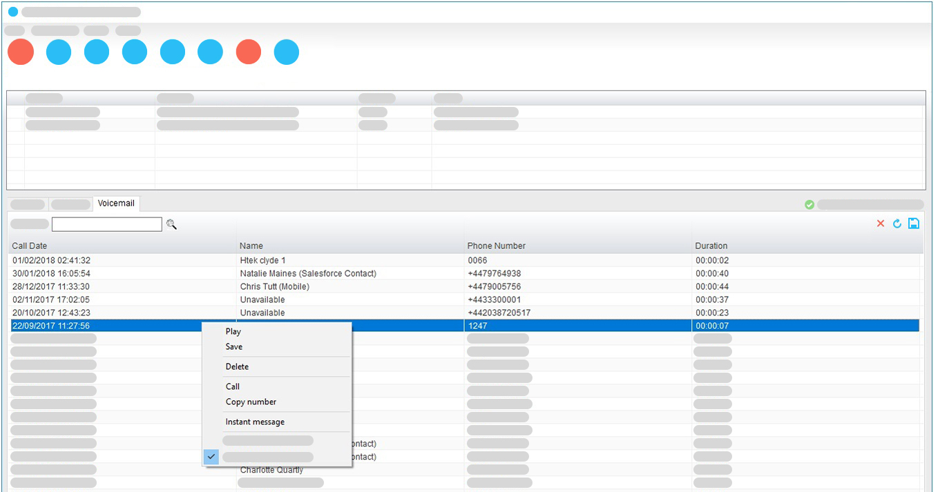Switch to the Voicemail tab
949x492 pixels.
(x=117, y=204)
